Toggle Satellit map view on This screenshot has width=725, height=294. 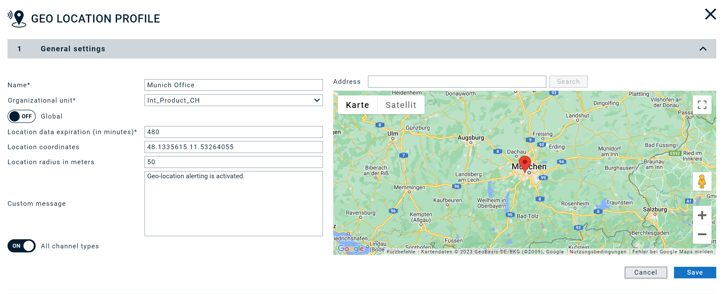pyautogui.click(x=401, y=105)
